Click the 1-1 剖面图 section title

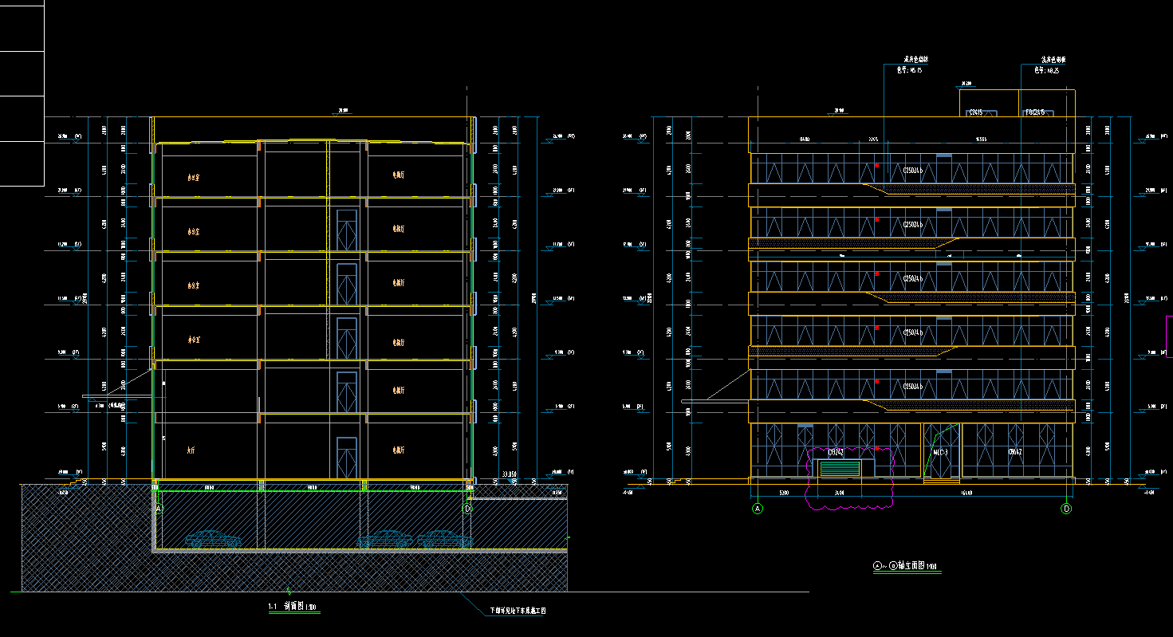point(292,608)
